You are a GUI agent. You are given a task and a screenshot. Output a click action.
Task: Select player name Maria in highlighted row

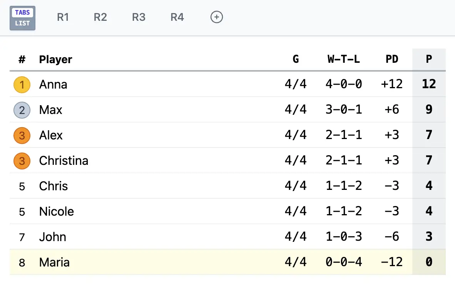click(x=54, y=262)
